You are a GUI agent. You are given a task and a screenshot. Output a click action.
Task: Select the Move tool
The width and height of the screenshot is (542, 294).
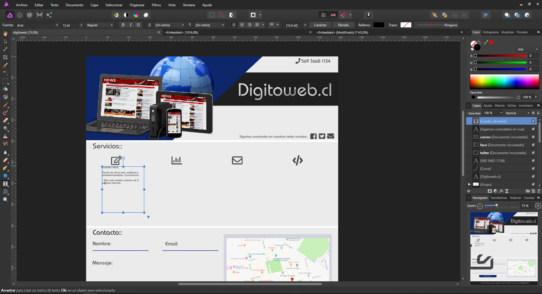(x=5, y=41)
